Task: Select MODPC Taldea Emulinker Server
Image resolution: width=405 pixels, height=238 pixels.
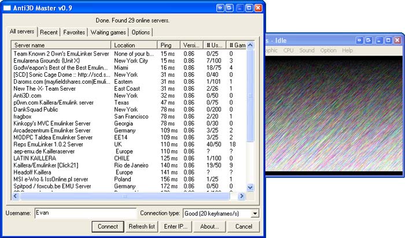Action: click(129, 137)
